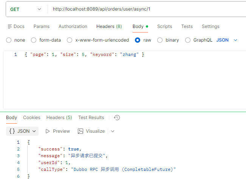
Task: Open Visualize chart icon
Action: click(80, 131)
